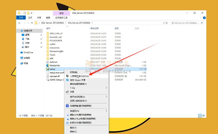Choose 还原以前的版本(V) menu entry
The height and width of the screenshot is (134, 218).
click(87, 101)
